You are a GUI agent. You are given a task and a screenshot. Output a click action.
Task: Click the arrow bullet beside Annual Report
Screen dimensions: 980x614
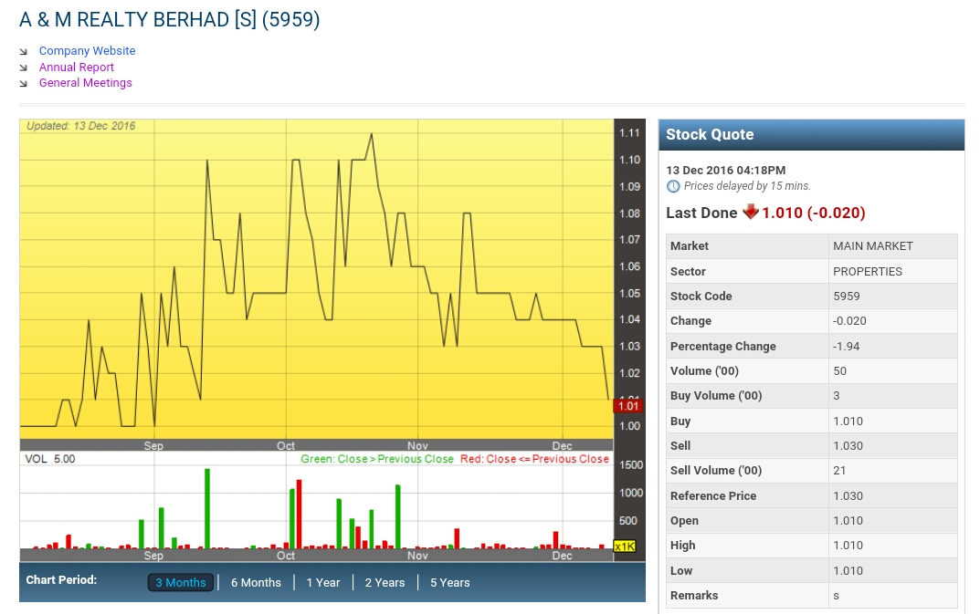(x=24, y=68)
